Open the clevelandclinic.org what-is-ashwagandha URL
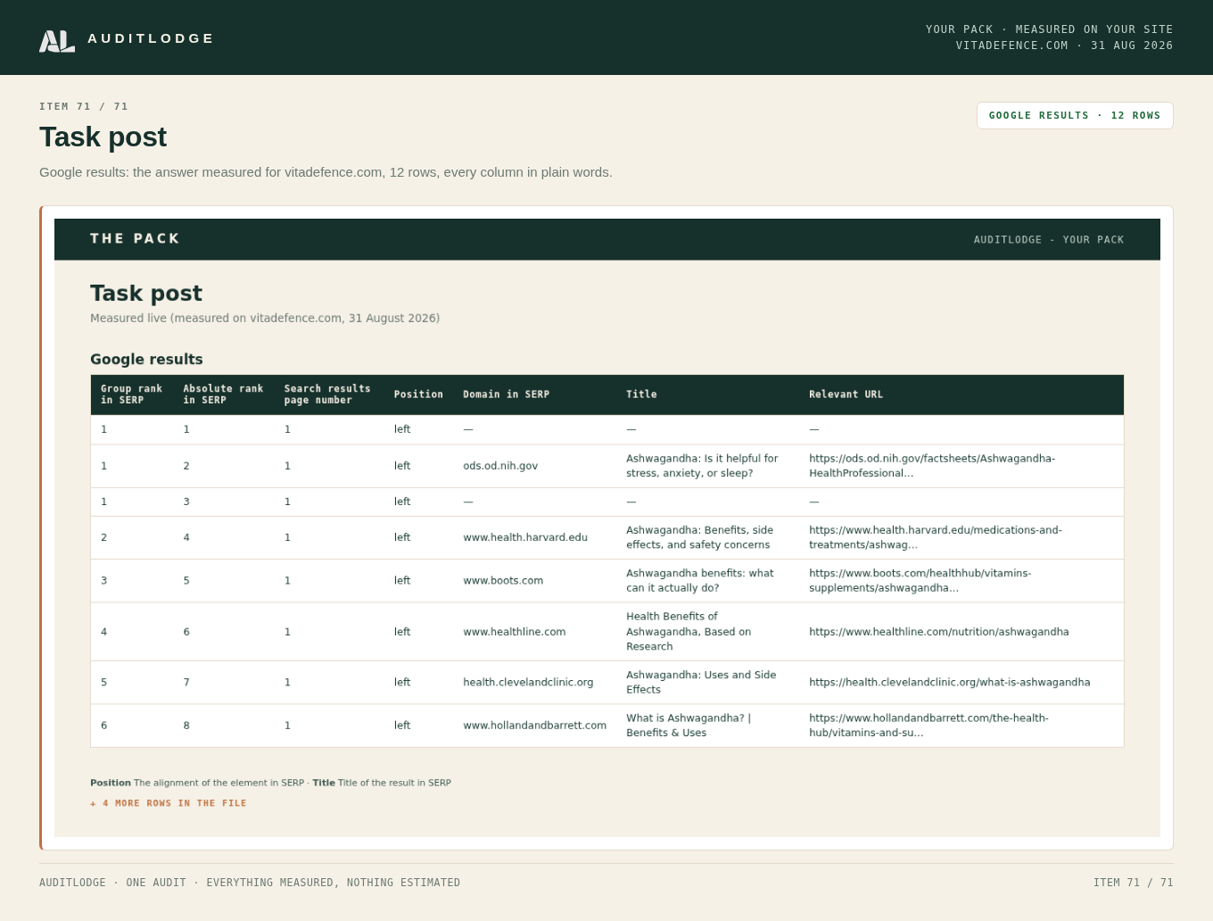Screen dimensions: 1213x921 point(949,682)
